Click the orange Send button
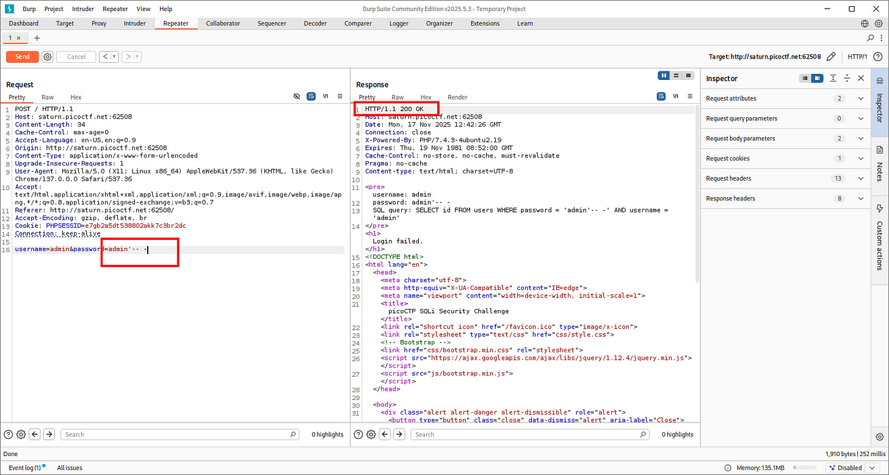This screenshot has height=475, width=889. click(x=23, y=56)
